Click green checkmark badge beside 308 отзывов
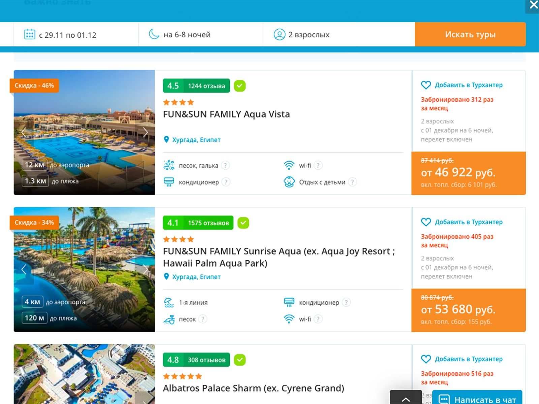539x404 pixels. click(x=240, y=360)
